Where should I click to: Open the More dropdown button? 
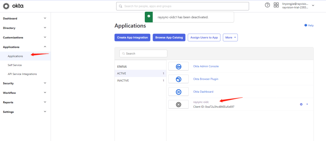click(x=230, y=37)
